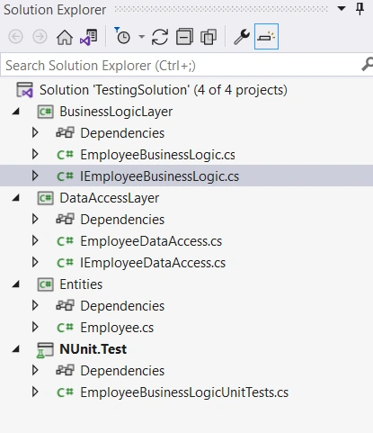
Task: Select Dependencies label under DataAccessLayer
Action: point(122,220)
